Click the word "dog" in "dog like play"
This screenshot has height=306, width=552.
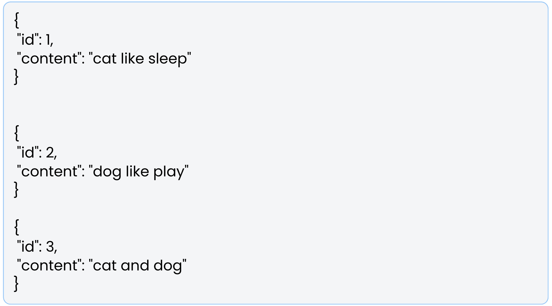(107, 172)
